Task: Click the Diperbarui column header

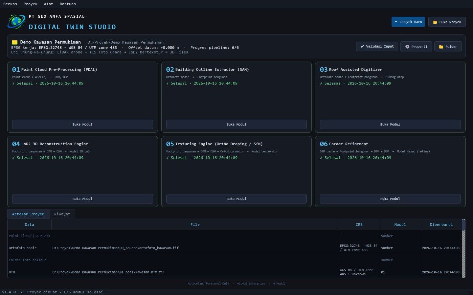Action: (441, 225)
